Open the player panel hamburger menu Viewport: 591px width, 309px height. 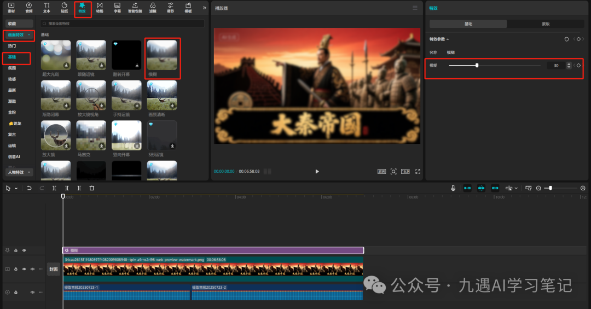pyautogui.click(x=415, y=8)
